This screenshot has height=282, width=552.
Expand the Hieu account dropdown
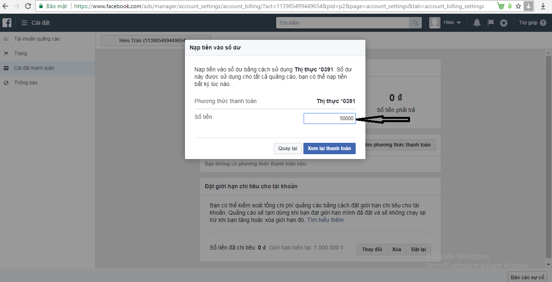pyautogui.click(x=459, y=23)
